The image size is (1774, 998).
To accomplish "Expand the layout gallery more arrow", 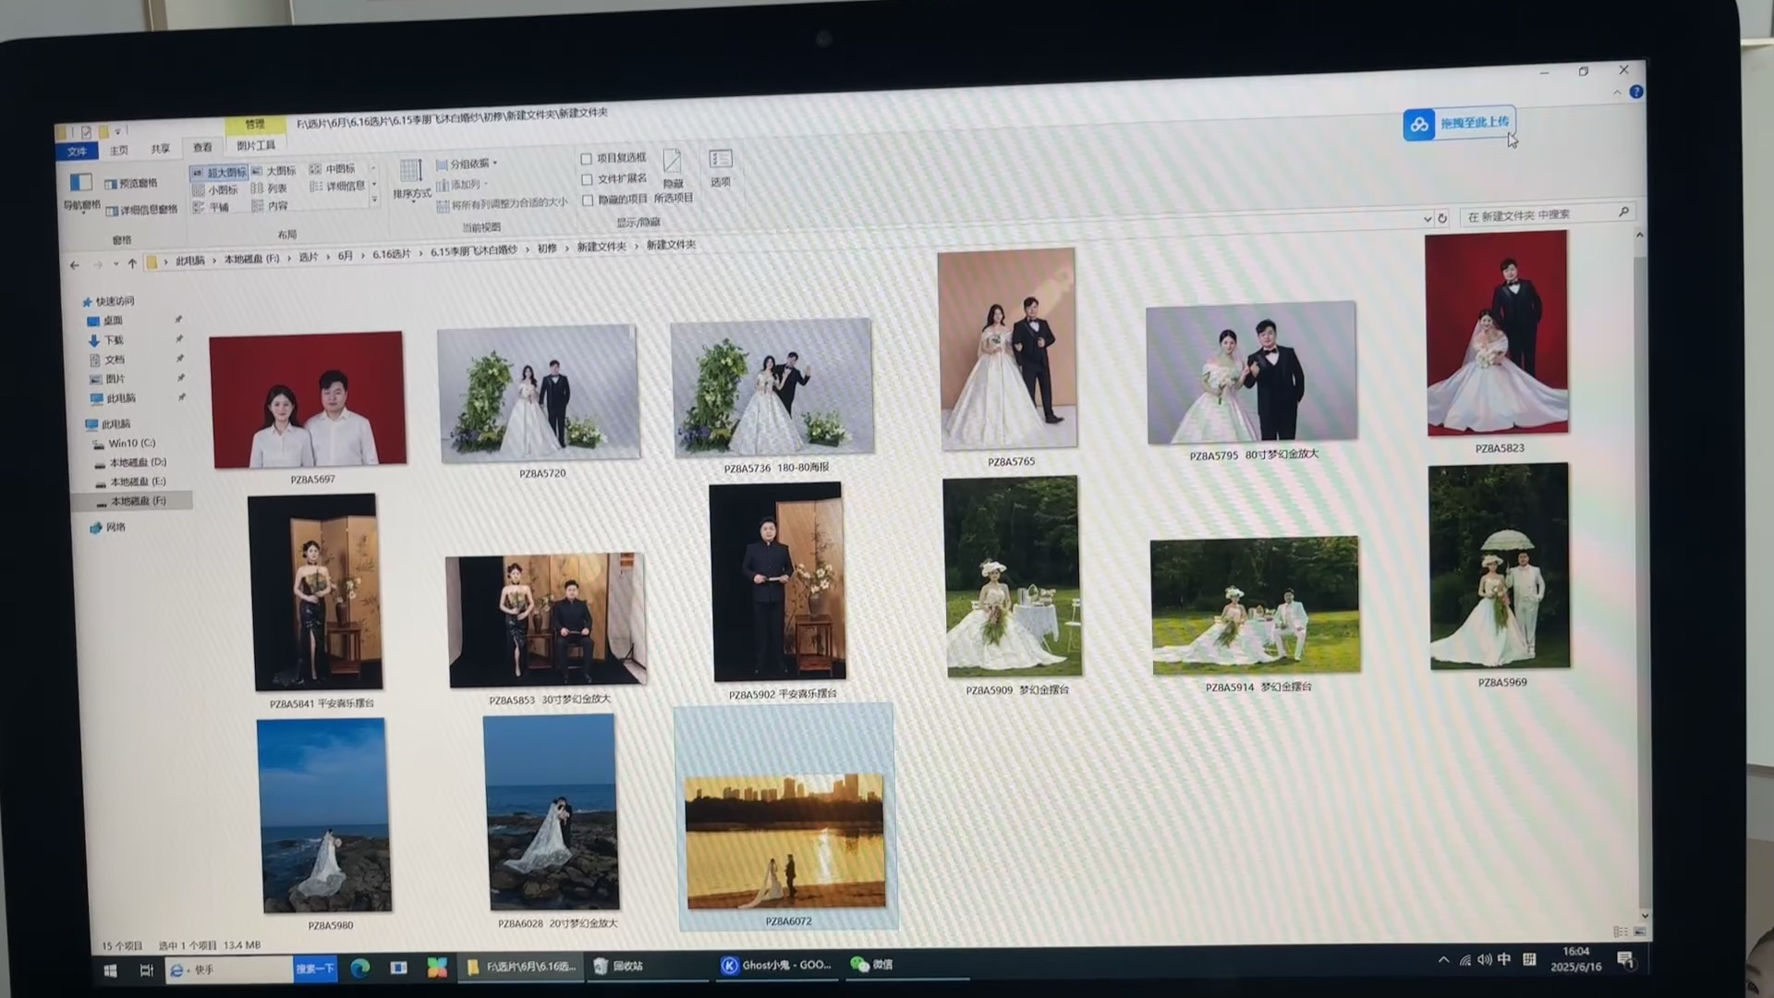I will click(x=374, y=199).
